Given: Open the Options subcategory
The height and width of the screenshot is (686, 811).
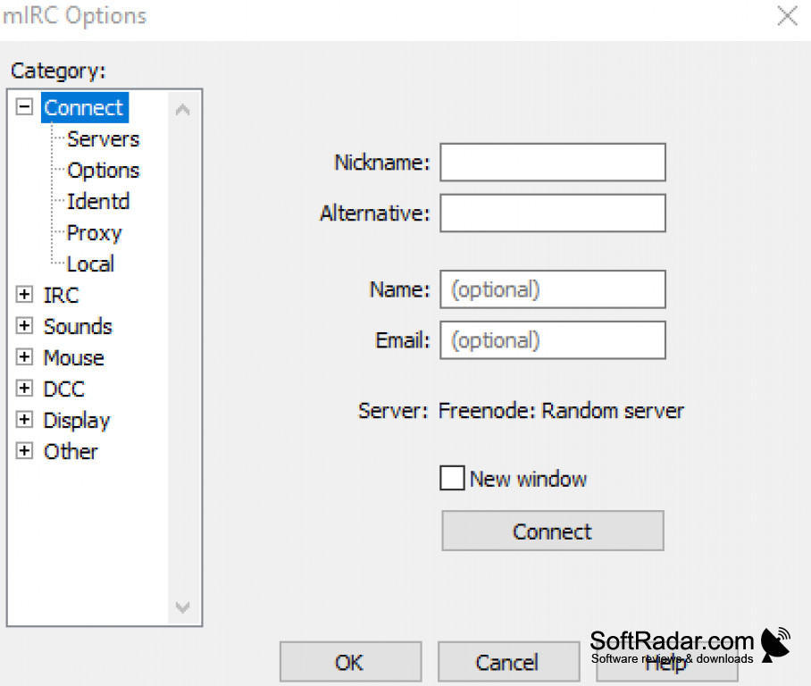Looking at the screenshot, I should click(104, 171).
